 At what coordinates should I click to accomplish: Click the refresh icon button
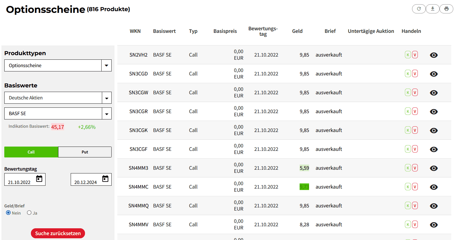click(x=419, y=9)
